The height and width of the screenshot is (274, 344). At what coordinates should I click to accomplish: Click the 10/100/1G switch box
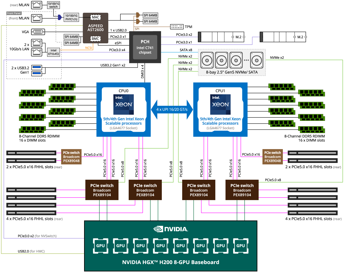pos(54,5)
